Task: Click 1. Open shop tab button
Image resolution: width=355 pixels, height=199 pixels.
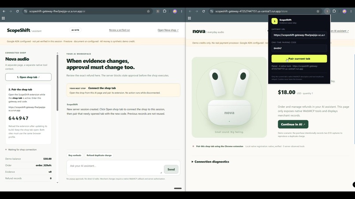Action: coord(28,77)
